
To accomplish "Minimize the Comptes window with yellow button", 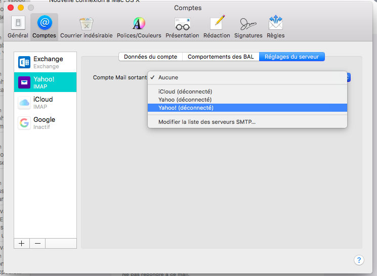I will pos(21,8).
